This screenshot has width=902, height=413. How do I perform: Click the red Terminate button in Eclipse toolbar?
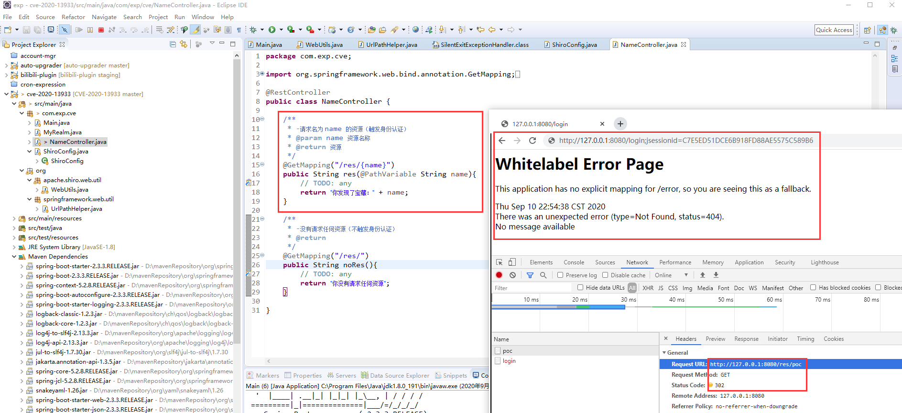tap(101, 30)
